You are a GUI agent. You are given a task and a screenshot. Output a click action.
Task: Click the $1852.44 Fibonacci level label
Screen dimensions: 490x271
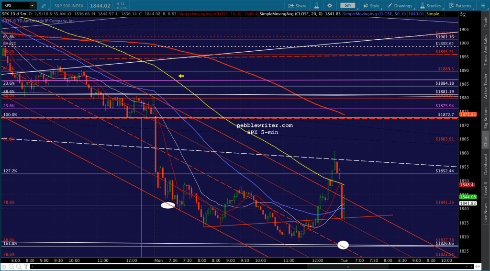pyautogui.click(x=445, y=171)
